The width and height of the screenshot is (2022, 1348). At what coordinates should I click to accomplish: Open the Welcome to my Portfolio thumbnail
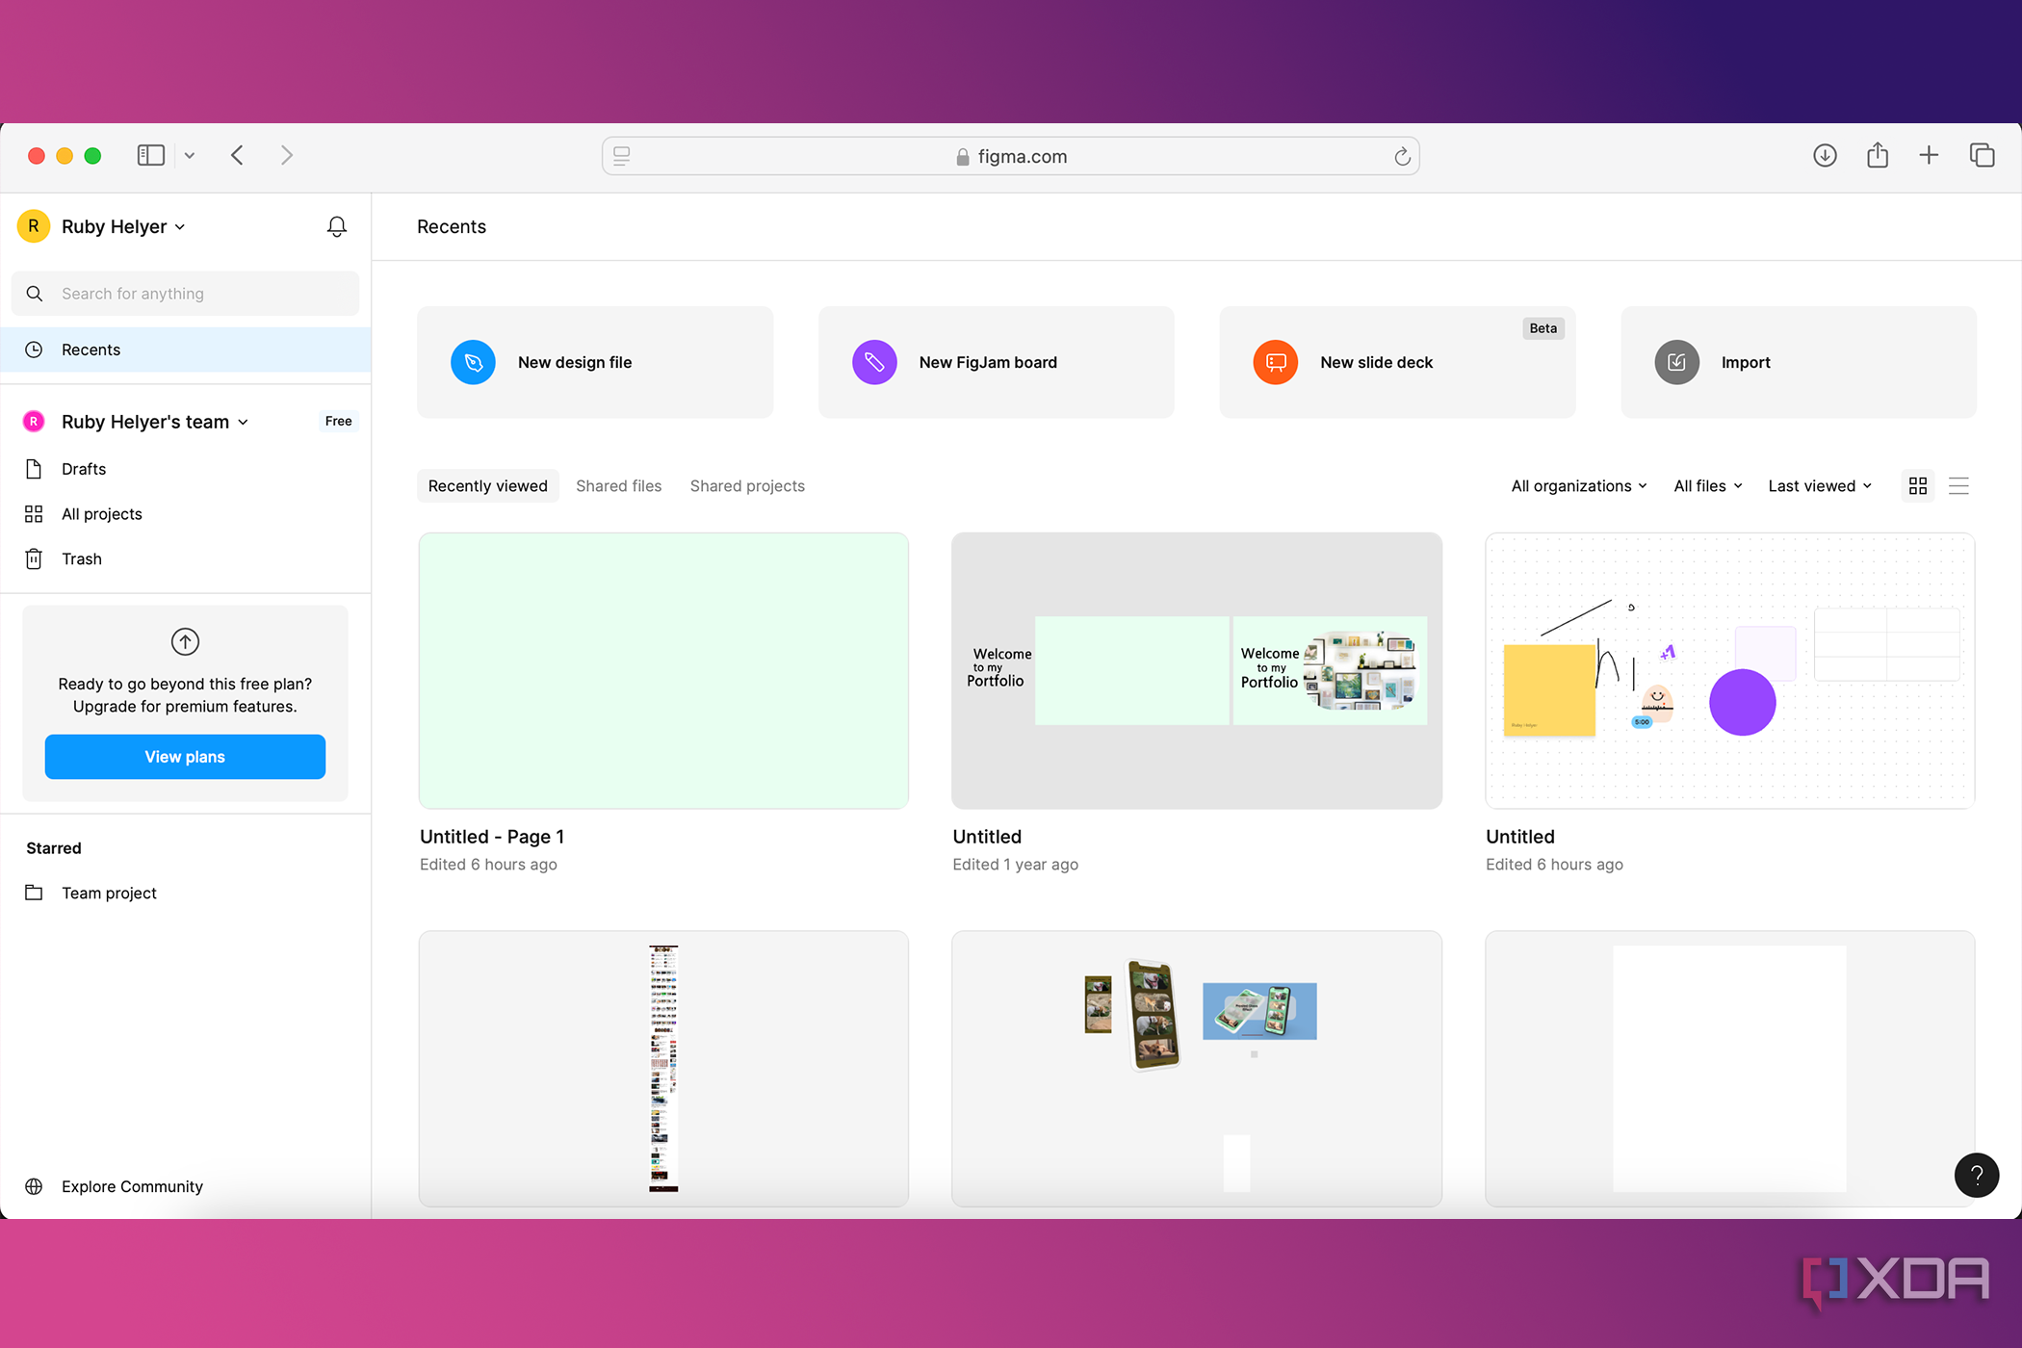click(x=1197, y=670)
